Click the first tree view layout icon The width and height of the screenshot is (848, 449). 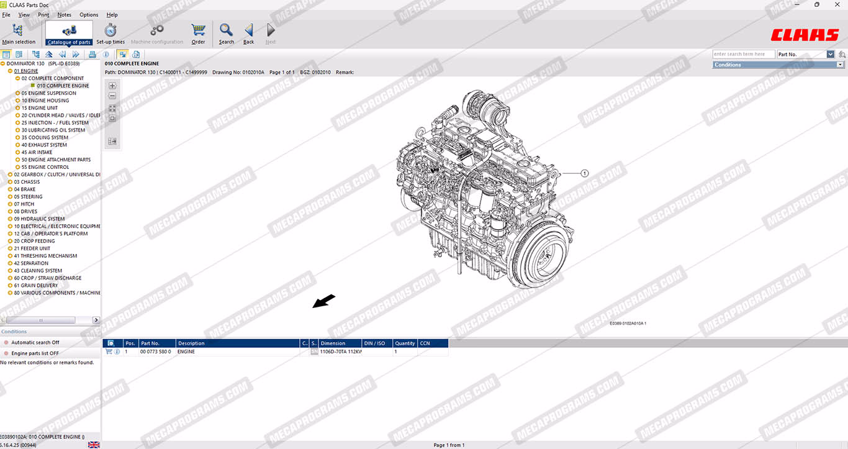point(6,55)
